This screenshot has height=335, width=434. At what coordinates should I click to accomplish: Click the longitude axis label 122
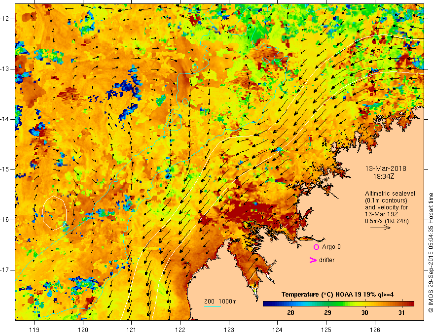[x=180, y=330]
